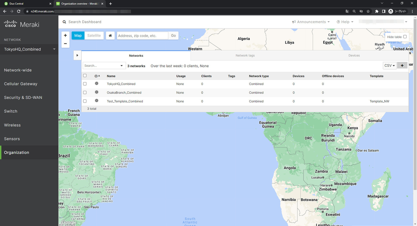Open the Test_Template_Combined network link

pyautogui.click(x=125, y=101)
